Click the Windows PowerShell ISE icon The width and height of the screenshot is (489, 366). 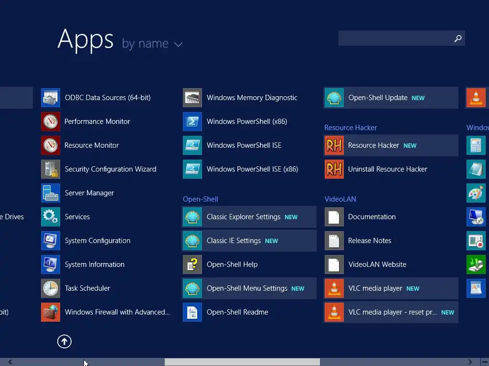pyautogui.click(x=192, y=145)
